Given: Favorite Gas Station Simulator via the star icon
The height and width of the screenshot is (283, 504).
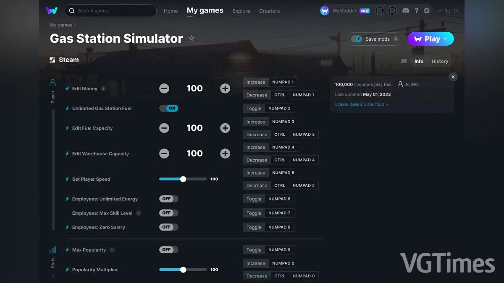Looking at the screenshot, I should coord(192,38).
